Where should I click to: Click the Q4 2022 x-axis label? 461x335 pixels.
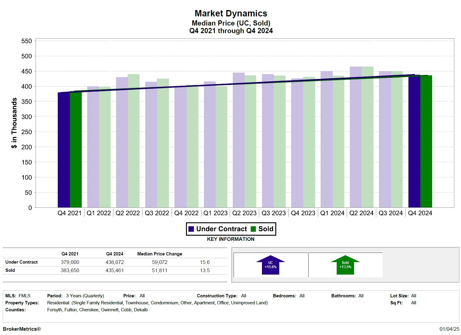click(x=186, y=213)
